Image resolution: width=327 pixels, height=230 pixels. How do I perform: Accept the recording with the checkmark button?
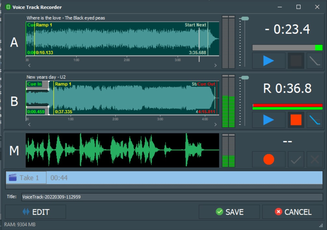[x=296, y=160]
